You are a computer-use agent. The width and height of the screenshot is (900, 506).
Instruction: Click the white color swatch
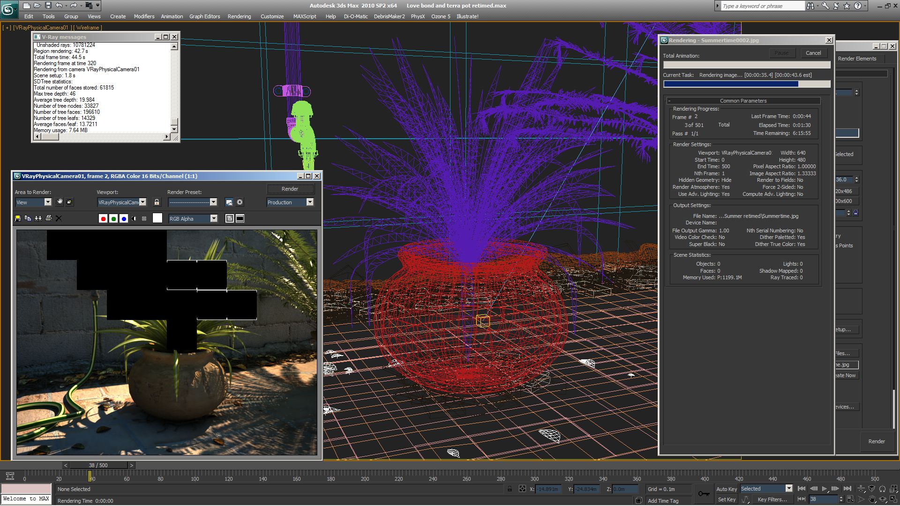pos(157,218)
